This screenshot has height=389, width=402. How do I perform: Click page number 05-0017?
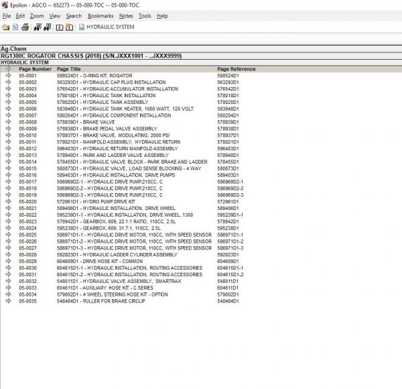[27, 182]
